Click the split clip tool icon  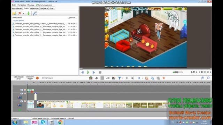coord(91,78)
